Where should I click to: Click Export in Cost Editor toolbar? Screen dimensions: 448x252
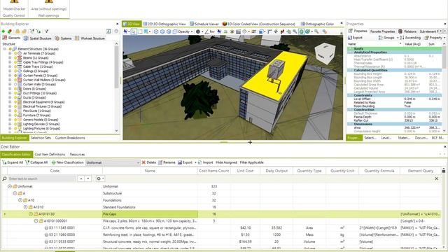(185, 162)
